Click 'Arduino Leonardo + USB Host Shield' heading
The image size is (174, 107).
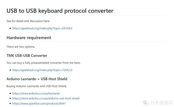pyautogui.click(x=37, y=79)
